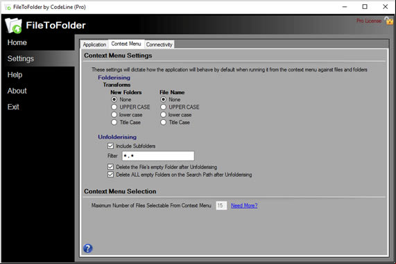Toggle Delete ALL empty Folders checkbox
This screenshot has height=264, width=396.
[x=110, y=175]
